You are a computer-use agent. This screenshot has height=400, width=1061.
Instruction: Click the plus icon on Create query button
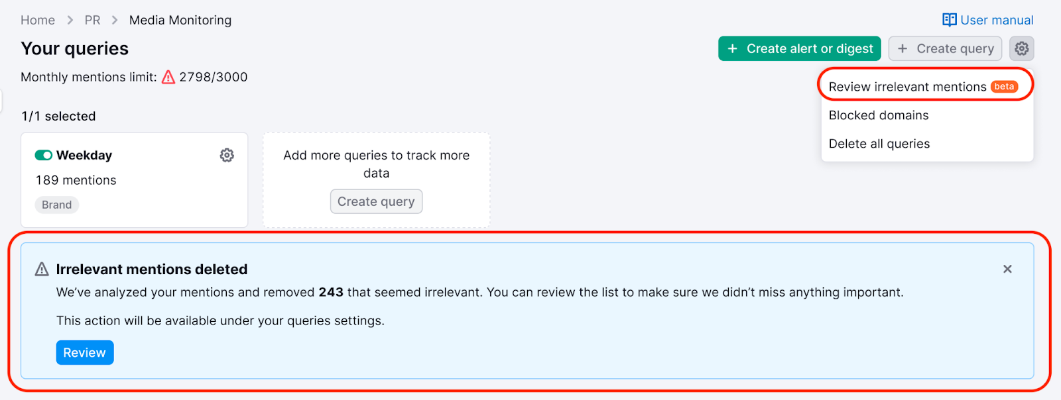pyautogui.click(x=903, y=48)
